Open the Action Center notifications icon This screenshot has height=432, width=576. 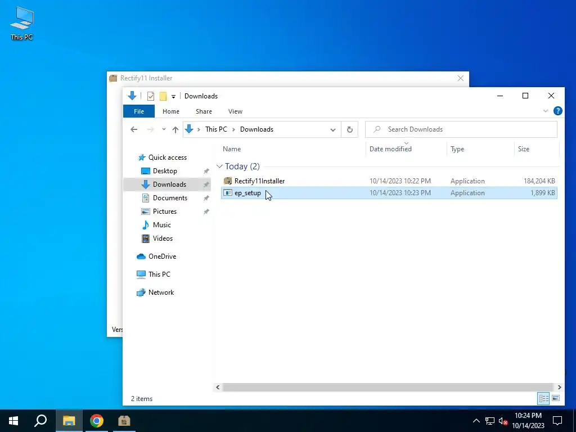point(557,421)
